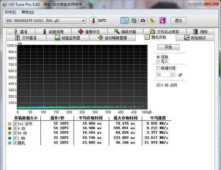
Task: Click the magnifier 错误扫描 icon
Action: pos(117,32)
